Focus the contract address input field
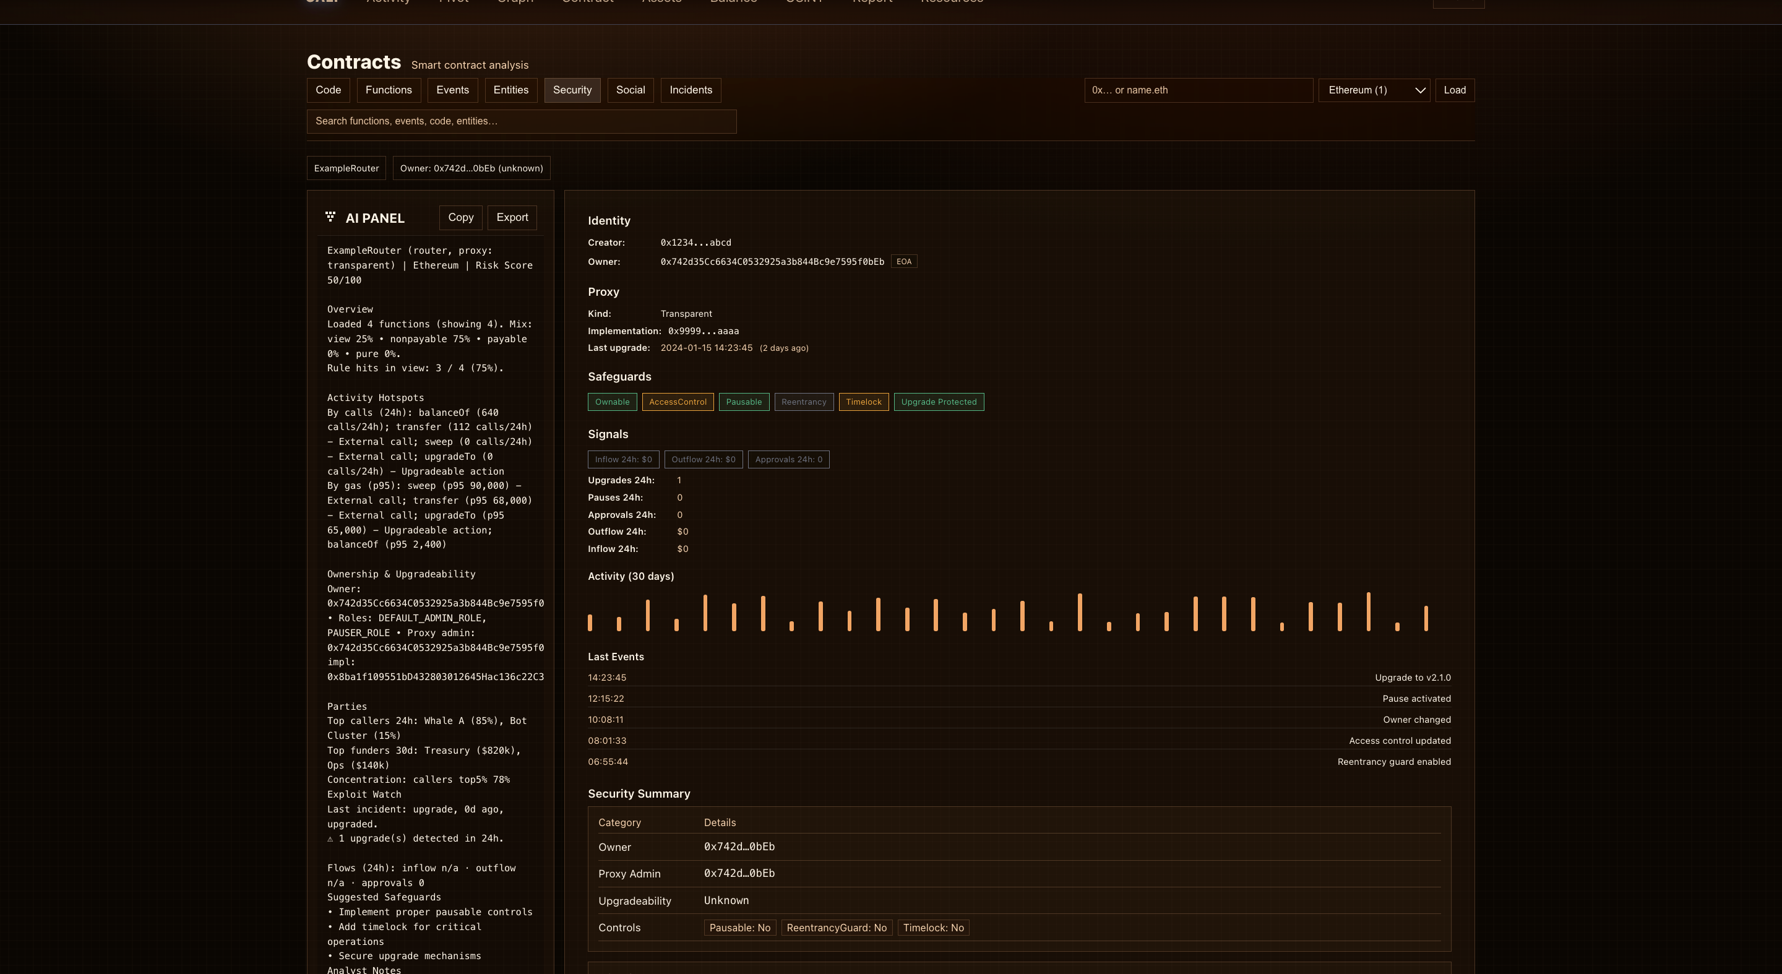Screen dimensions: 1782x974 pos(1198,90)
